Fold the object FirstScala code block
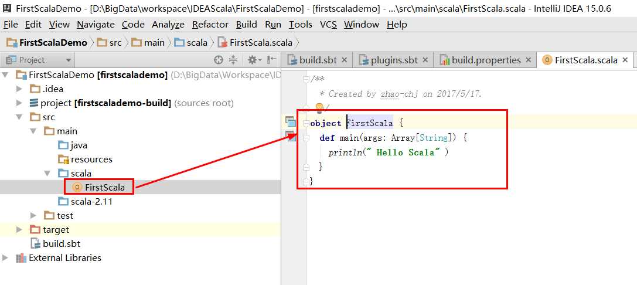Viewport: 637px width, 285px height. (306, 123)
